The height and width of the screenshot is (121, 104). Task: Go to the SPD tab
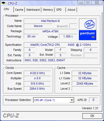(x=59, y=10)
